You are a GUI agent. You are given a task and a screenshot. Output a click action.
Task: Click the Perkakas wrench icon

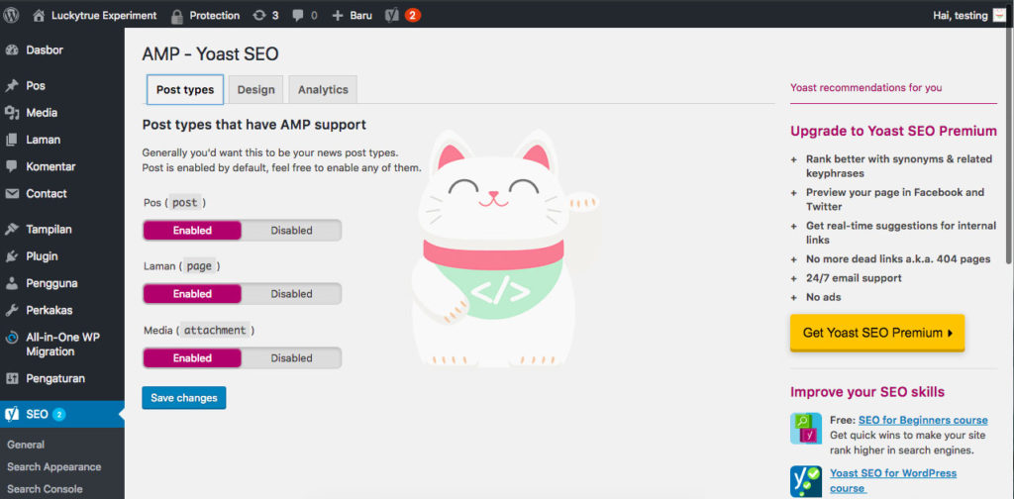[x=12, y=310]
